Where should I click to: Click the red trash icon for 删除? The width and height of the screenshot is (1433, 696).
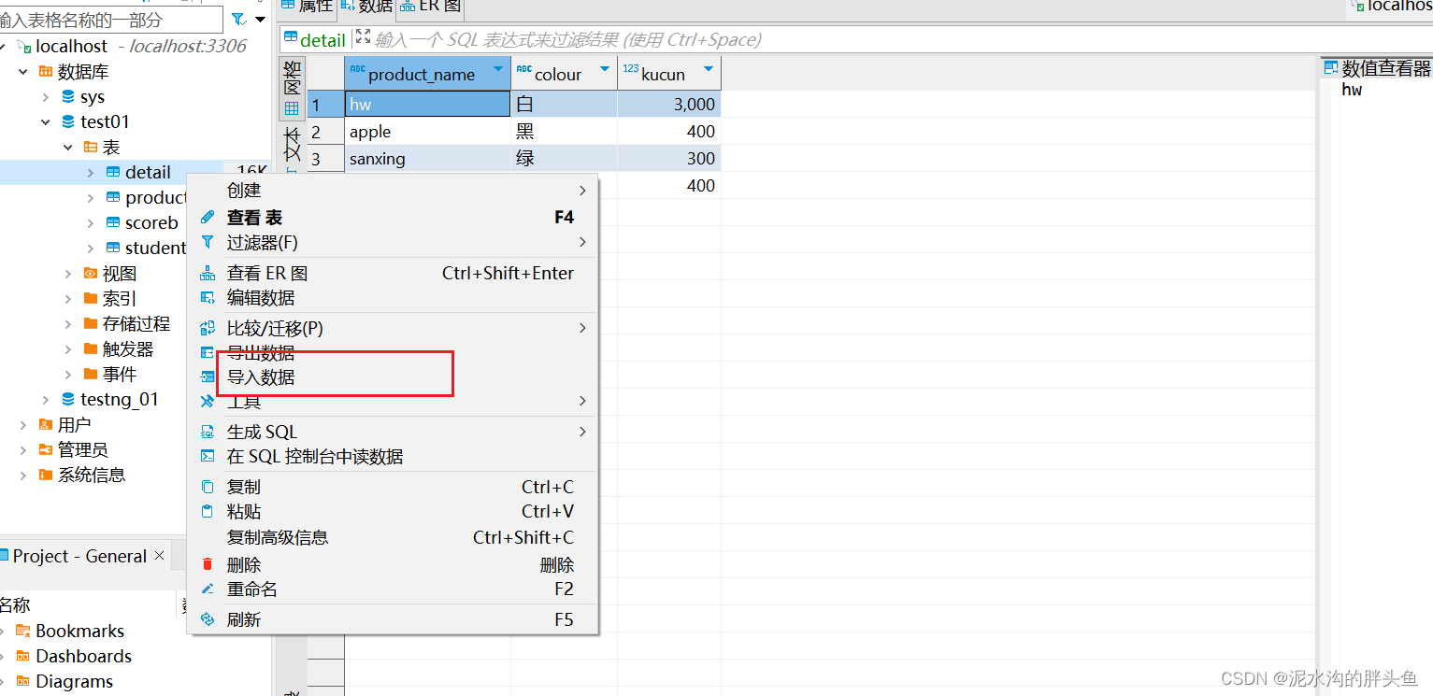[208, 565]
